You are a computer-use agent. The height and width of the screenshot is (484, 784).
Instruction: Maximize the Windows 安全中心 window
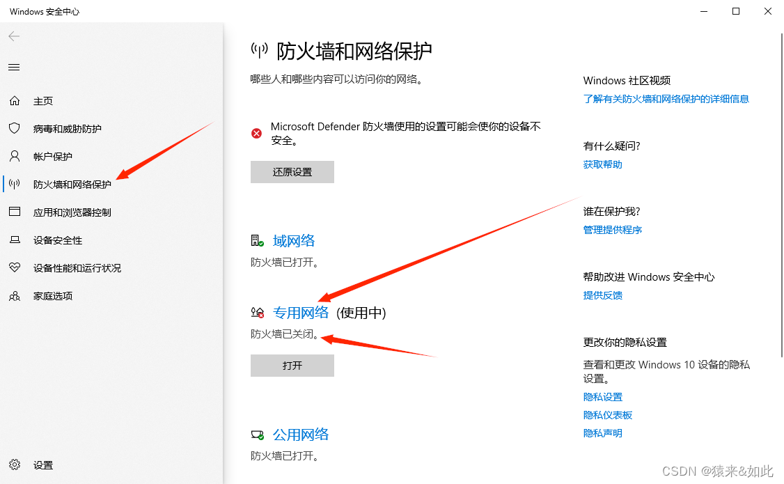[736, 11]
